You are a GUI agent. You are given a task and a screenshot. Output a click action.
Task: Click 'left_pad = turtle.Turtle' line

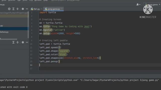pyautogui.click(x=55, y=44)
